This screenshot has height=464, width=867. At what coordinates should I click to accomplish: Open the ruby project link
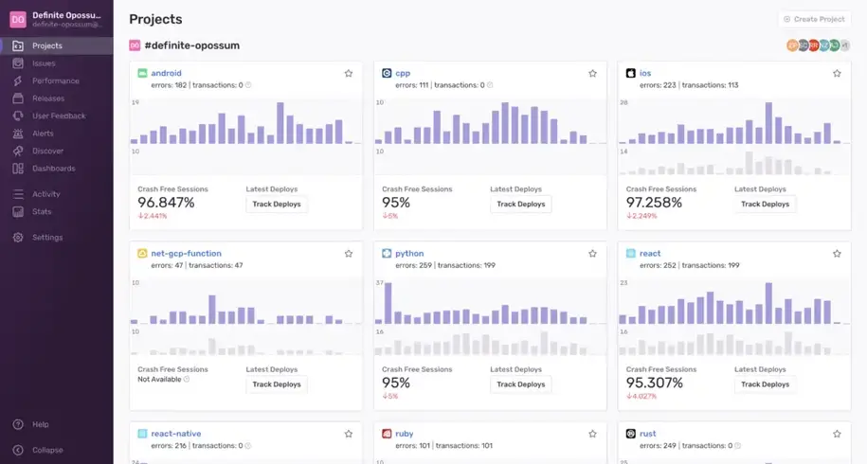tap(405, 434)
